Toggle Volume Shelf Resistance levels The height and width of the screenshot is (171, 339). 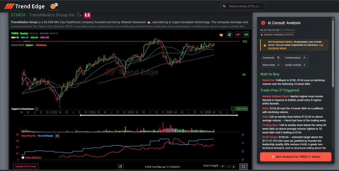click(41, 45)
